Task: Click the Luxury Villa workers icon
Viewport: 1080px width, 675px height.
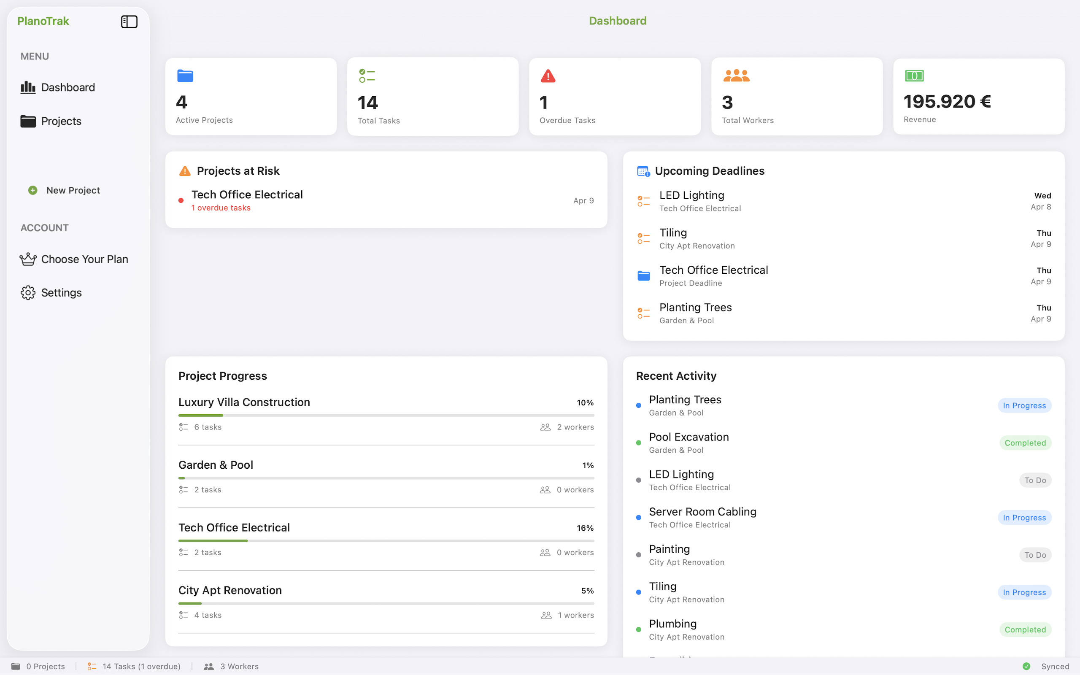Action: [x=545, y=427]
